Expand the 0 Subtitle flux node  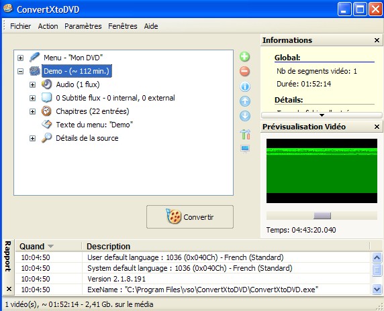coord(32,98)
